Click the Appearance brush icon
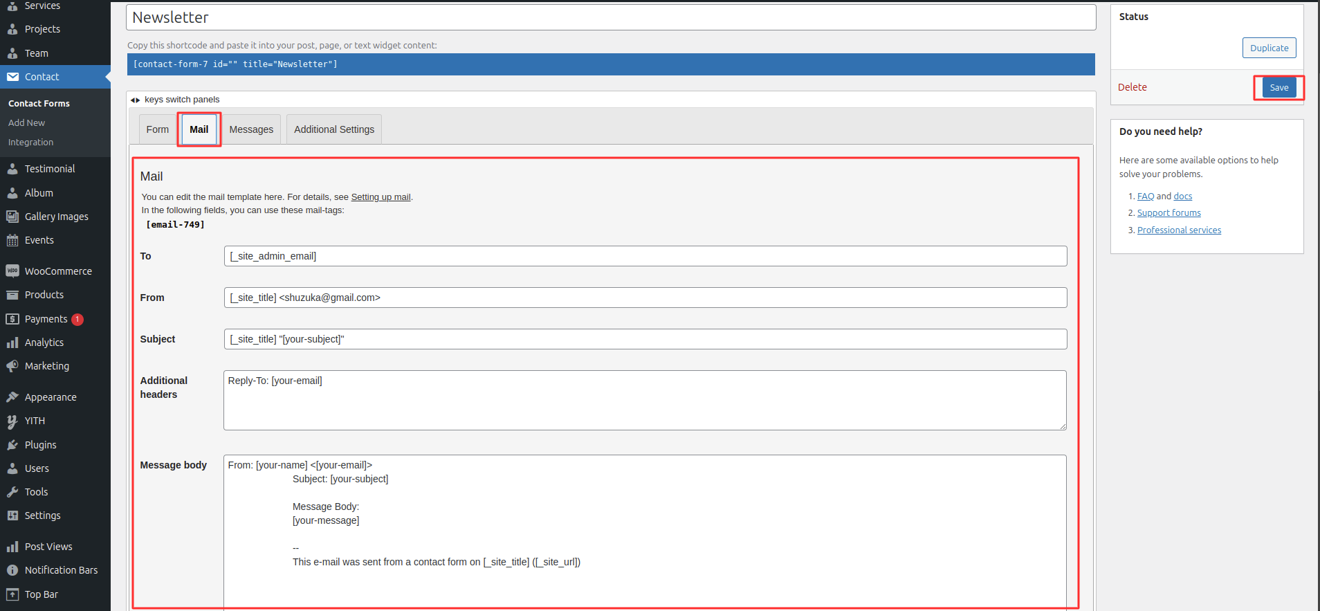 coord(12,397)
